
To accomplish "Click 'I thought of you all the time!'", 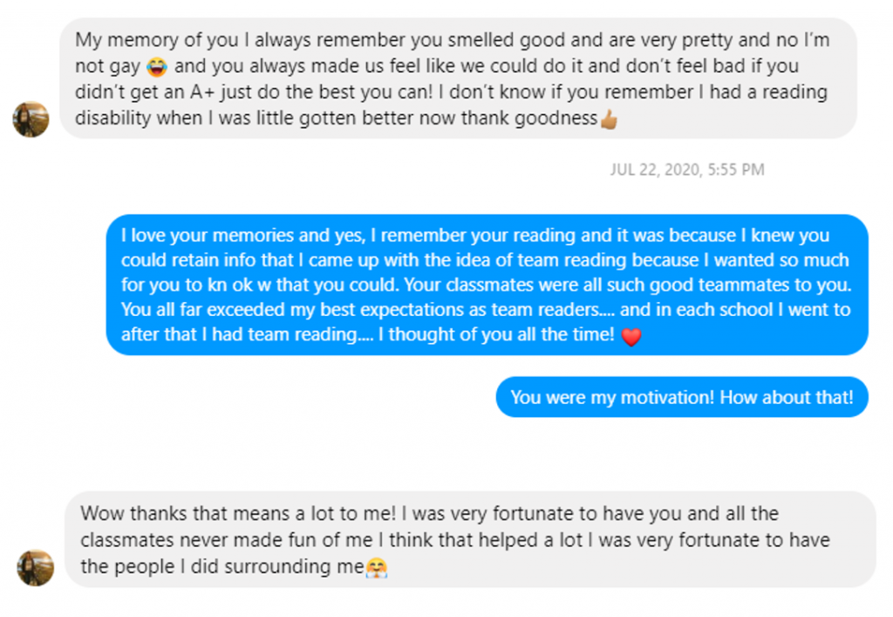I will point(501,335).
